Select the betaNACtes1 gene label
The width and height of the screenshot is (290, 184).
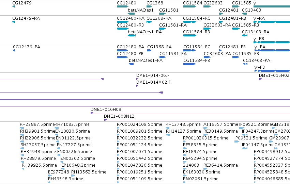point(140,10)
